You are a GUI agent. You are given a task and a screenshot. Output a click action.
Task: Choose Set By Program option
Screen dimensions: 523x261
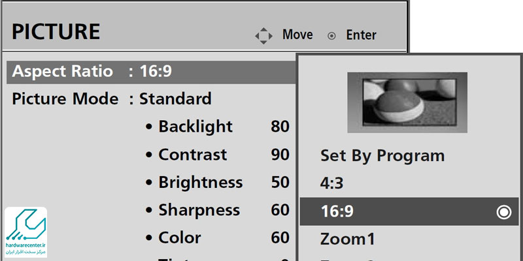382,156
